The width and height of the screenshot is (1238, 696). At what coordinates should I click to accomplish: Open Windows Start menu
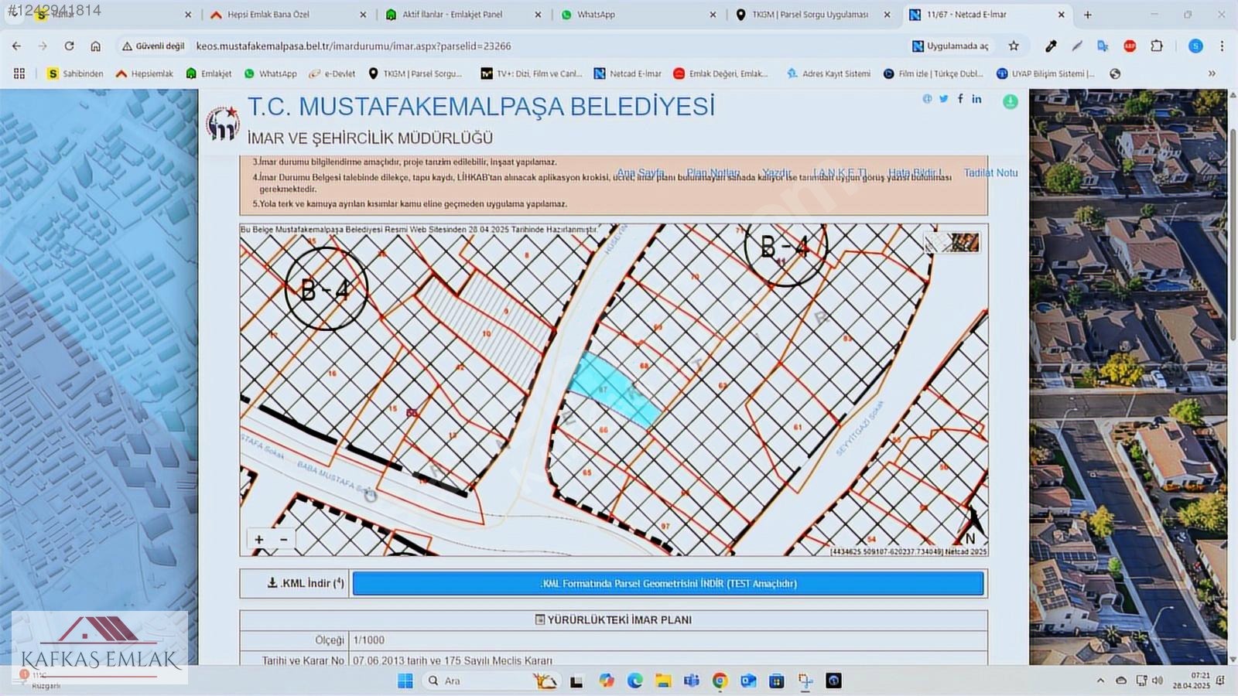405,681
